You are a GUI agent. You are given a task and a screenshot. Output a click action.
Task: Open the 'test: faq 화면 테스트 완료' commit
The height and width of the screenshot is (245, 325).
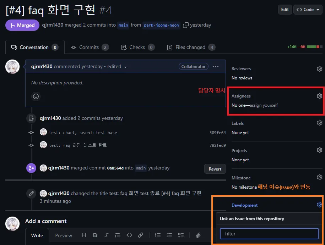pyautogui.click(x=78, y=145)
